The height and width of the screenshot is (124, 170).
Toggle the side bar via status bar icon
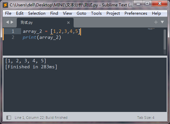[9, 118]
